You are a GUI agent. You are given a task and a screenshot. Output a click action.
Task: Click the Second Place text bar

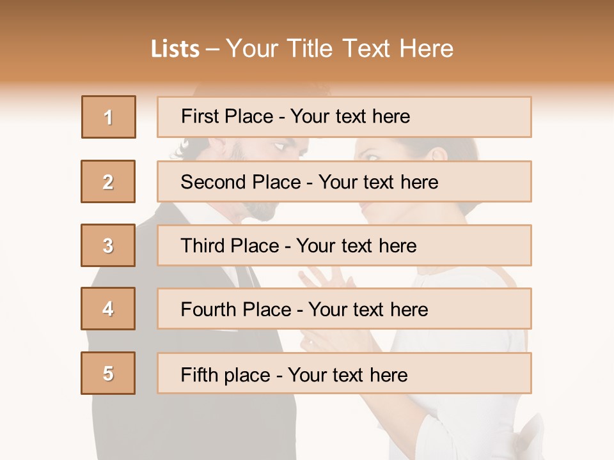[x=344, y=181]
